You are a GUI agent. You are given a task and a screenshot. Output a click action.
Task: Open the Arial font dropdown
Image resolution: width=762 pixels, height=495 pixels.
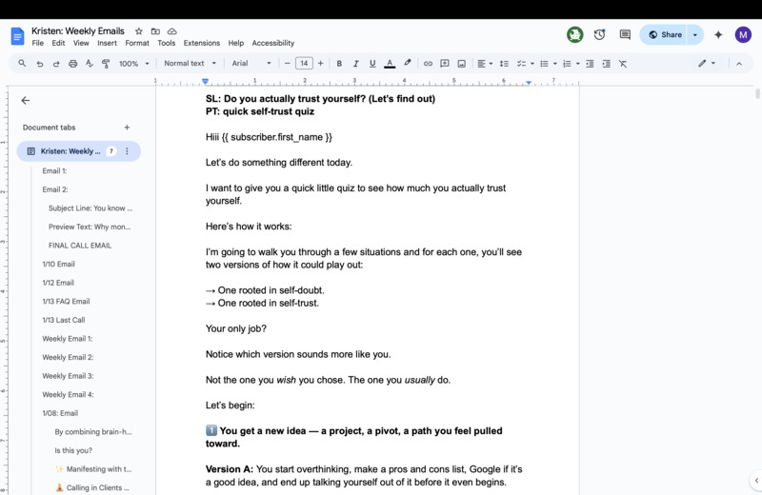pos(251,63)
